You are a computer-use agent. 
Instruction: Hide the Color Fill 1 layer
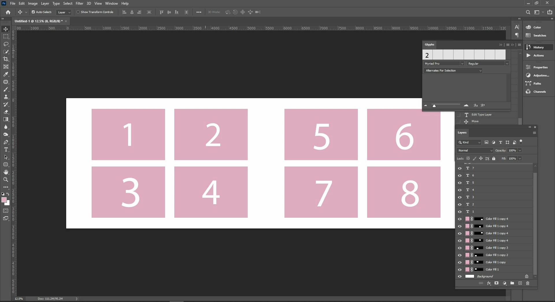tap(460, 269)
